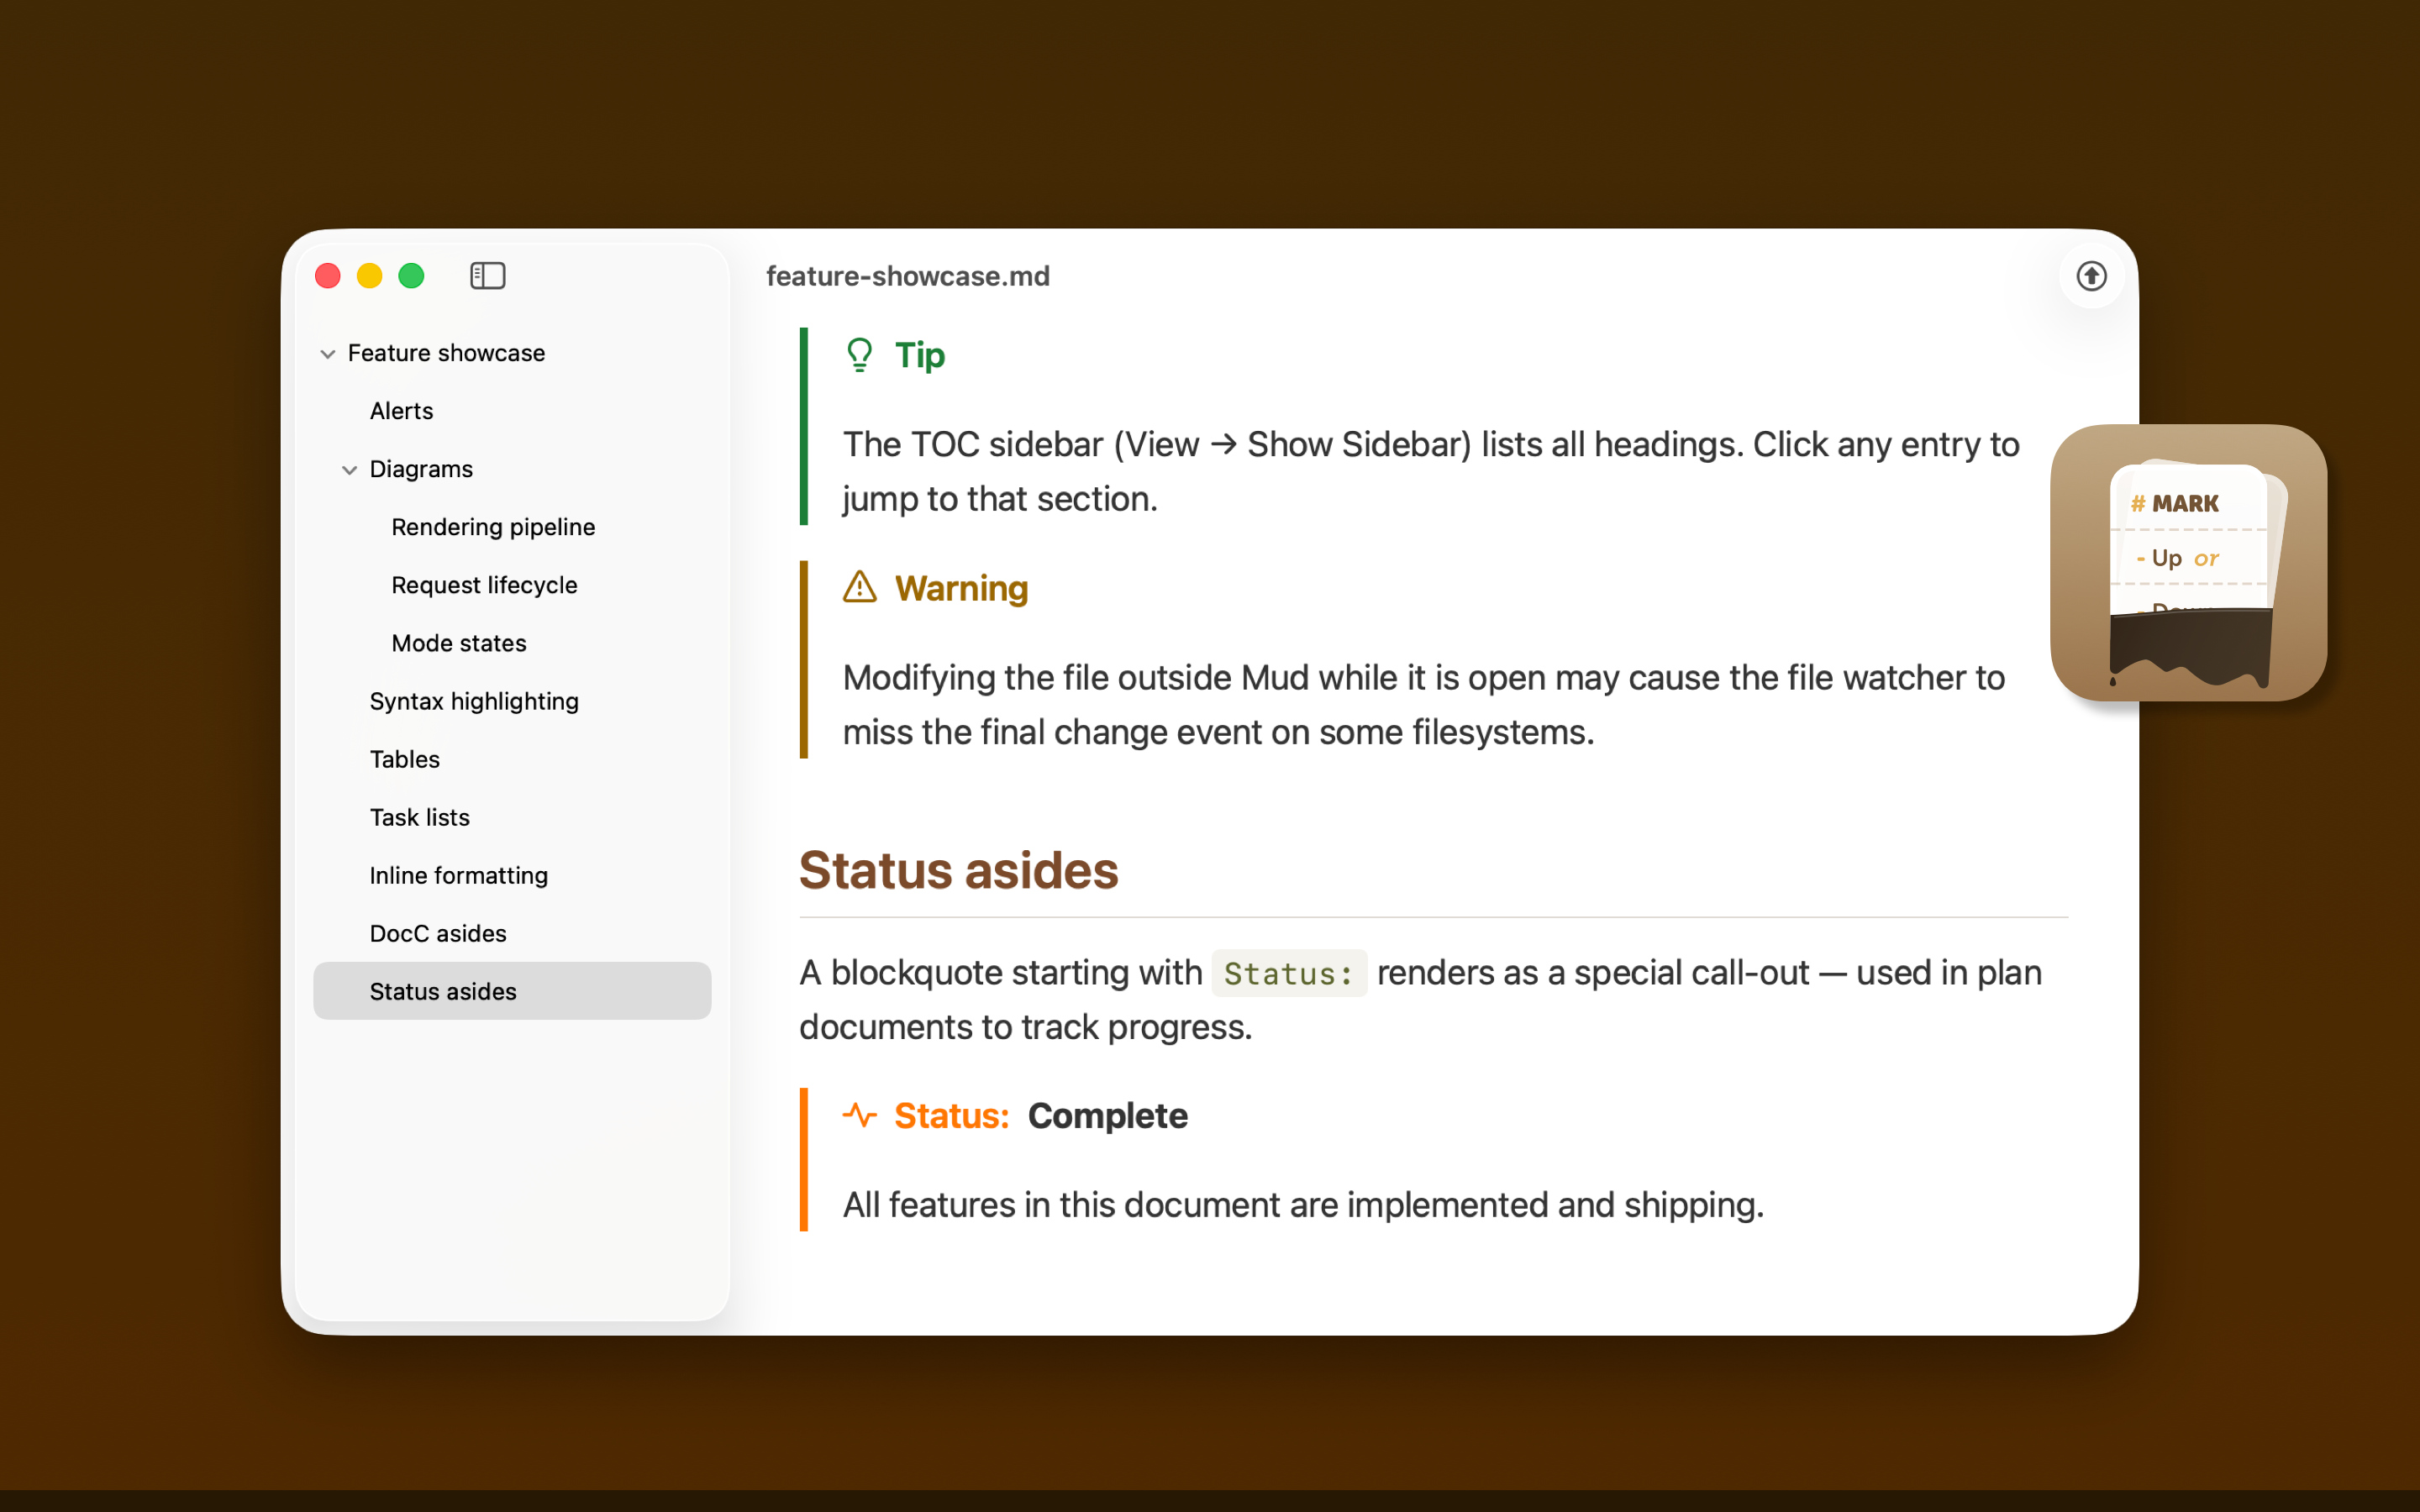This screenshot has height=1512, width=2420.
Task: Open Inline formatting from the sidebar
Action: tap(458, 875)
